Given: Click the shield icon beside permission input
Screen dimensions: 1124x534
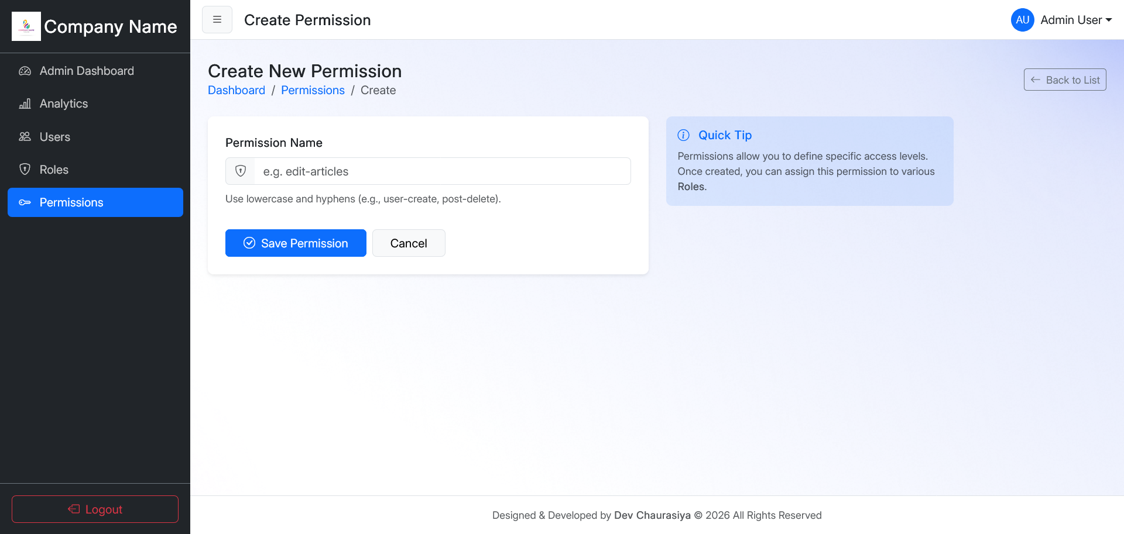Looking at the screenshot, I should click(241, 171).
